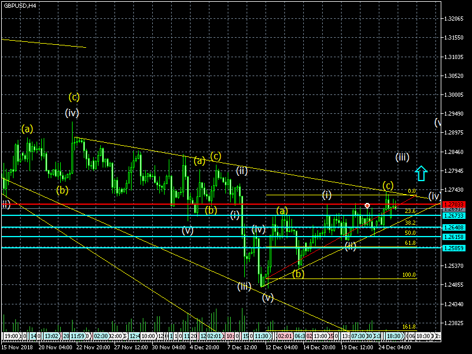
Task: Select the cyan 1.26733 price level tag
Action: [x=456, y=216]
